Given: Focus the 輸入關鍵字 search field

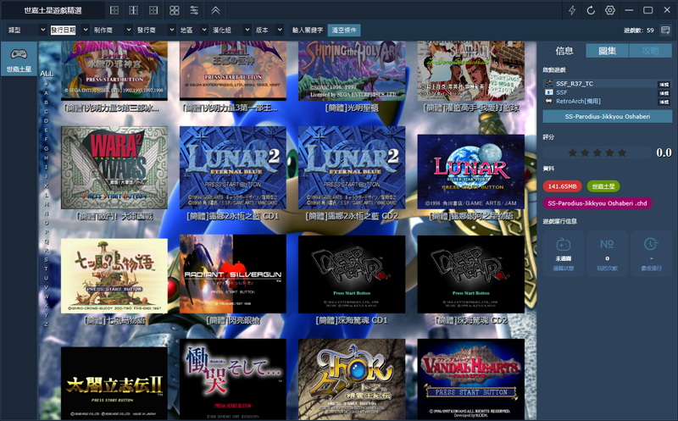Looking at the screenshot, I should pyautogui.click(x=307, y=30).
